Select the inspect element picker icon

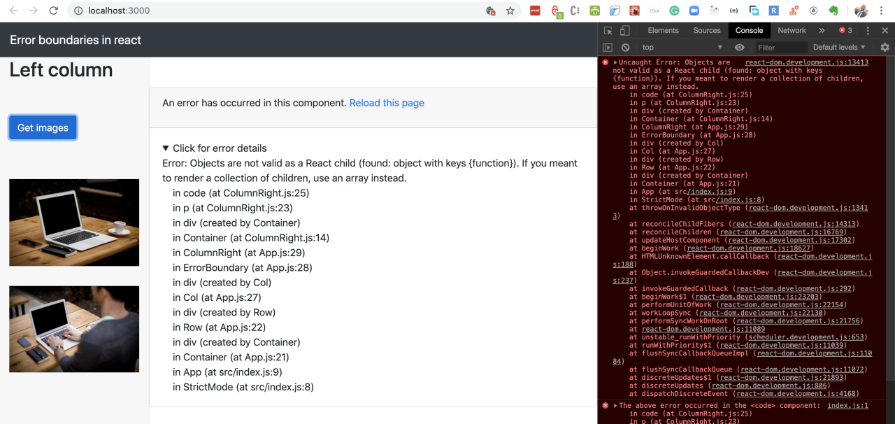pyautogui.click(x=608, y=31)
